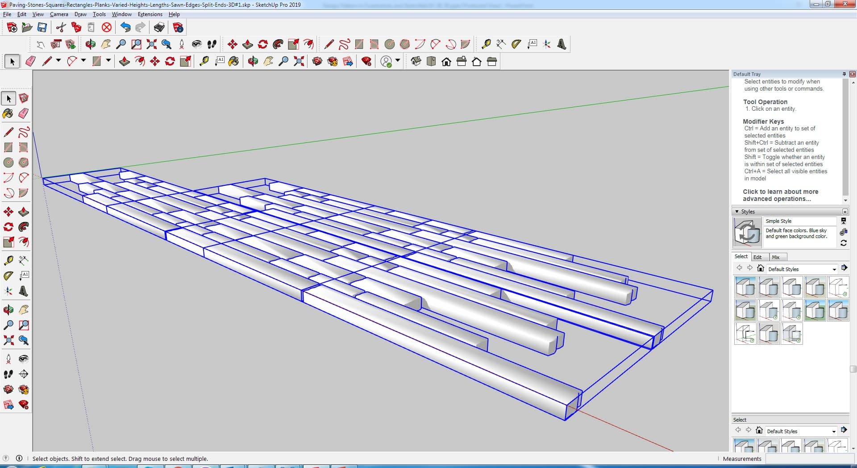Open the Arc tool dropdown arrow
Screen dimensions: 857x468
point(83,61)
